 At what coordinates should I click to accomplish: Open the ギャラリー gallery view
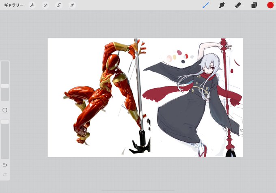tap(14, 5)
